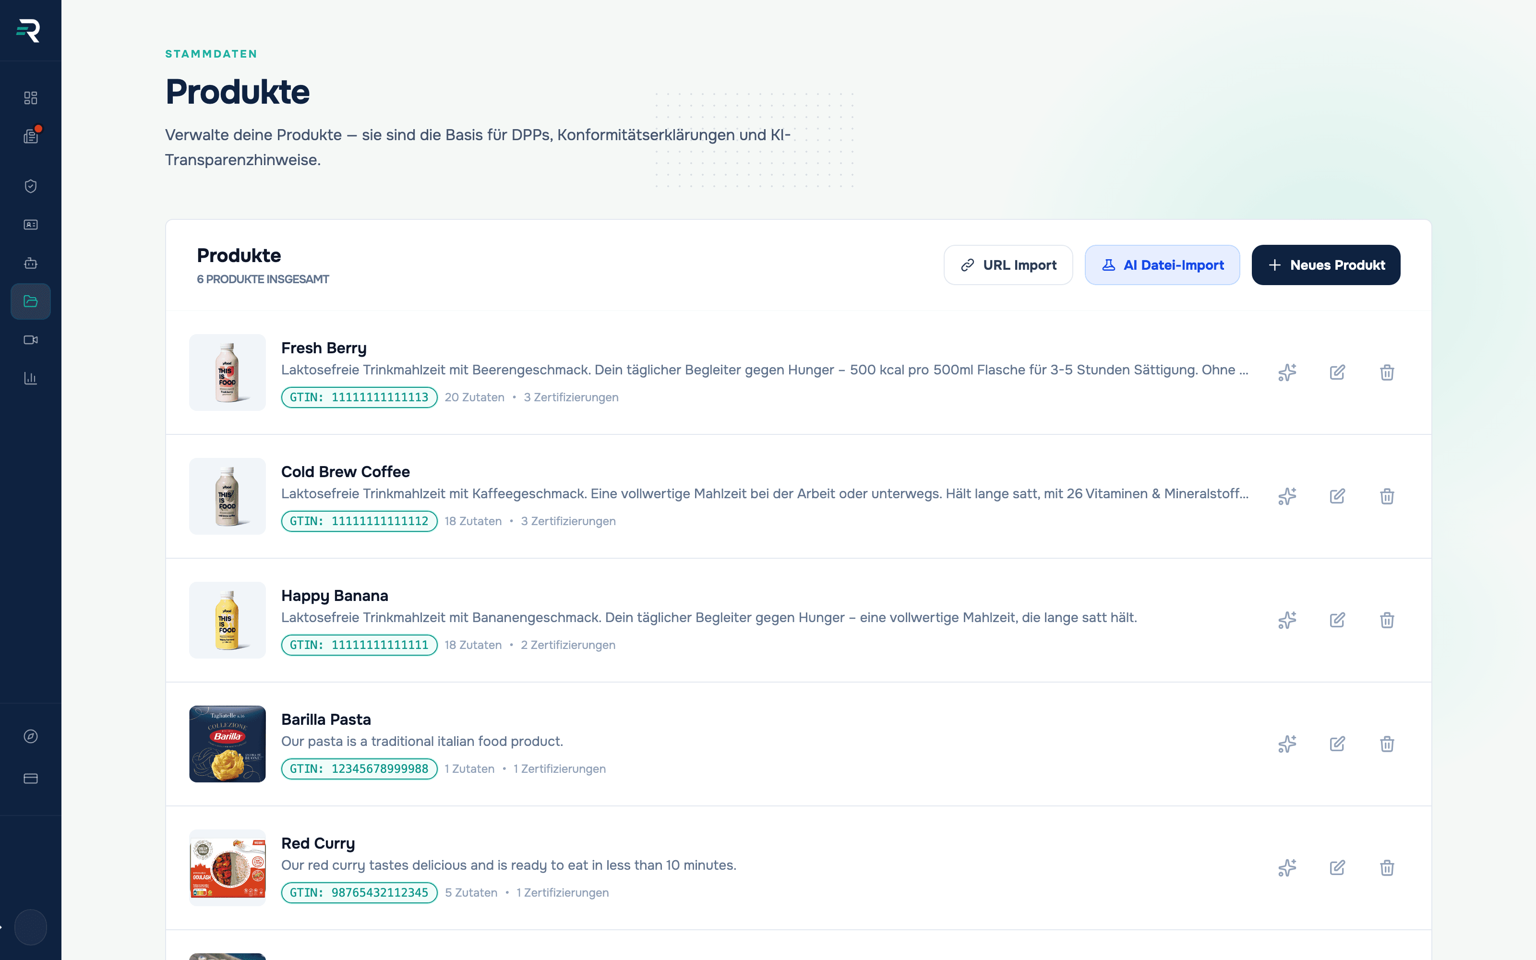Click the Cold Brew Coffee product name
The width and height of the screenshot is (1536, 960).
pos(345,472)
